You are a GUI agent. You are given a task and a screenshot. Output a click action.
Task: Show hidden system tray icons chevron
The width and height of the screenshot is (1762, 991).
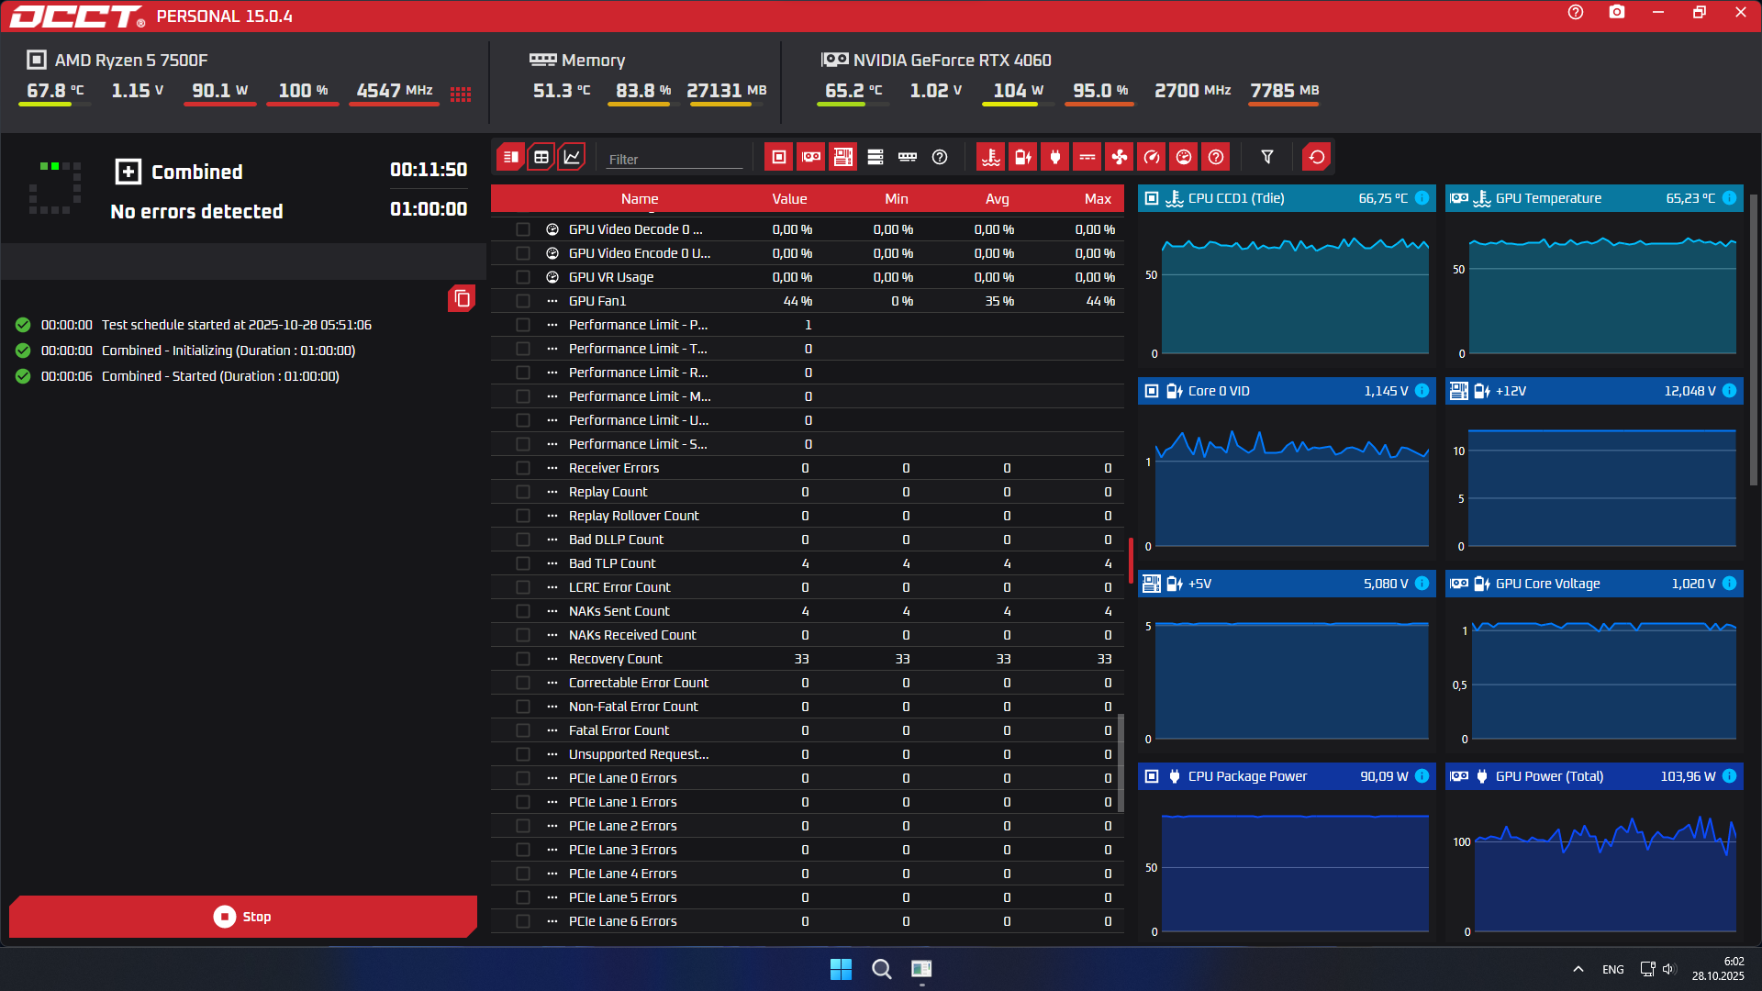point(1578,969)
